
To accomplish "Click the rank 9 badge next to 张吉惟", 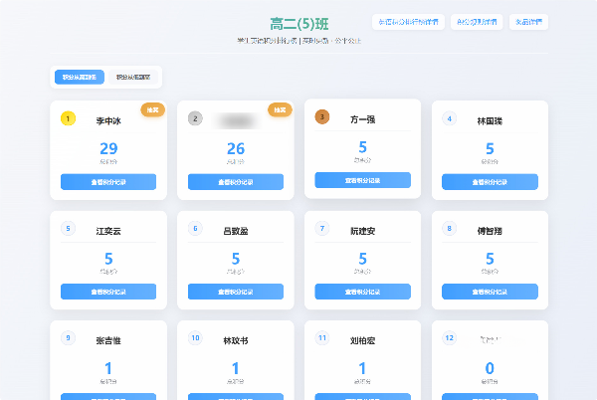I will pos(68,338).
